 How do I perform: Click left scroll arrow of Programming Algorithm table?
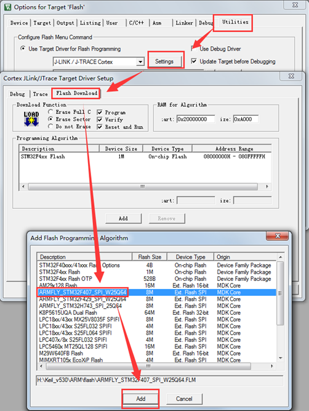(x=23, y=187)
